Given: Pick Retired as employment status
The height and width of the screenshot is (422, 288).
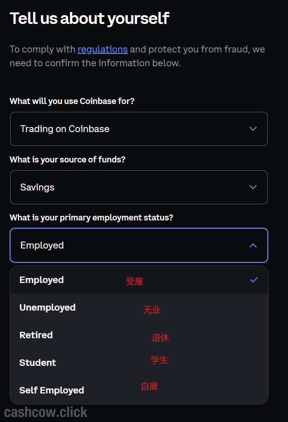Looking at the screenshot, I should [36, 335].
